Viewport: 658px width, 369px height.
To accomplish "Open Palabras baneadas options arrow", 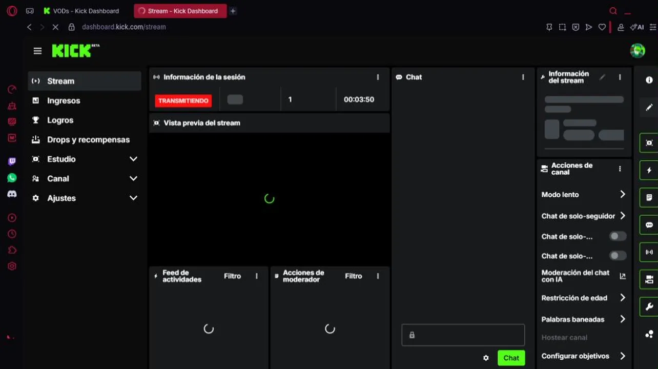I will (622, 319).
